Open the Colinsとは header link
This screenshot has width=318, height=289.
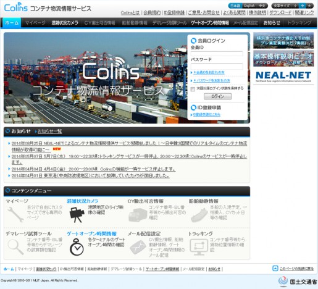(130, 13)
